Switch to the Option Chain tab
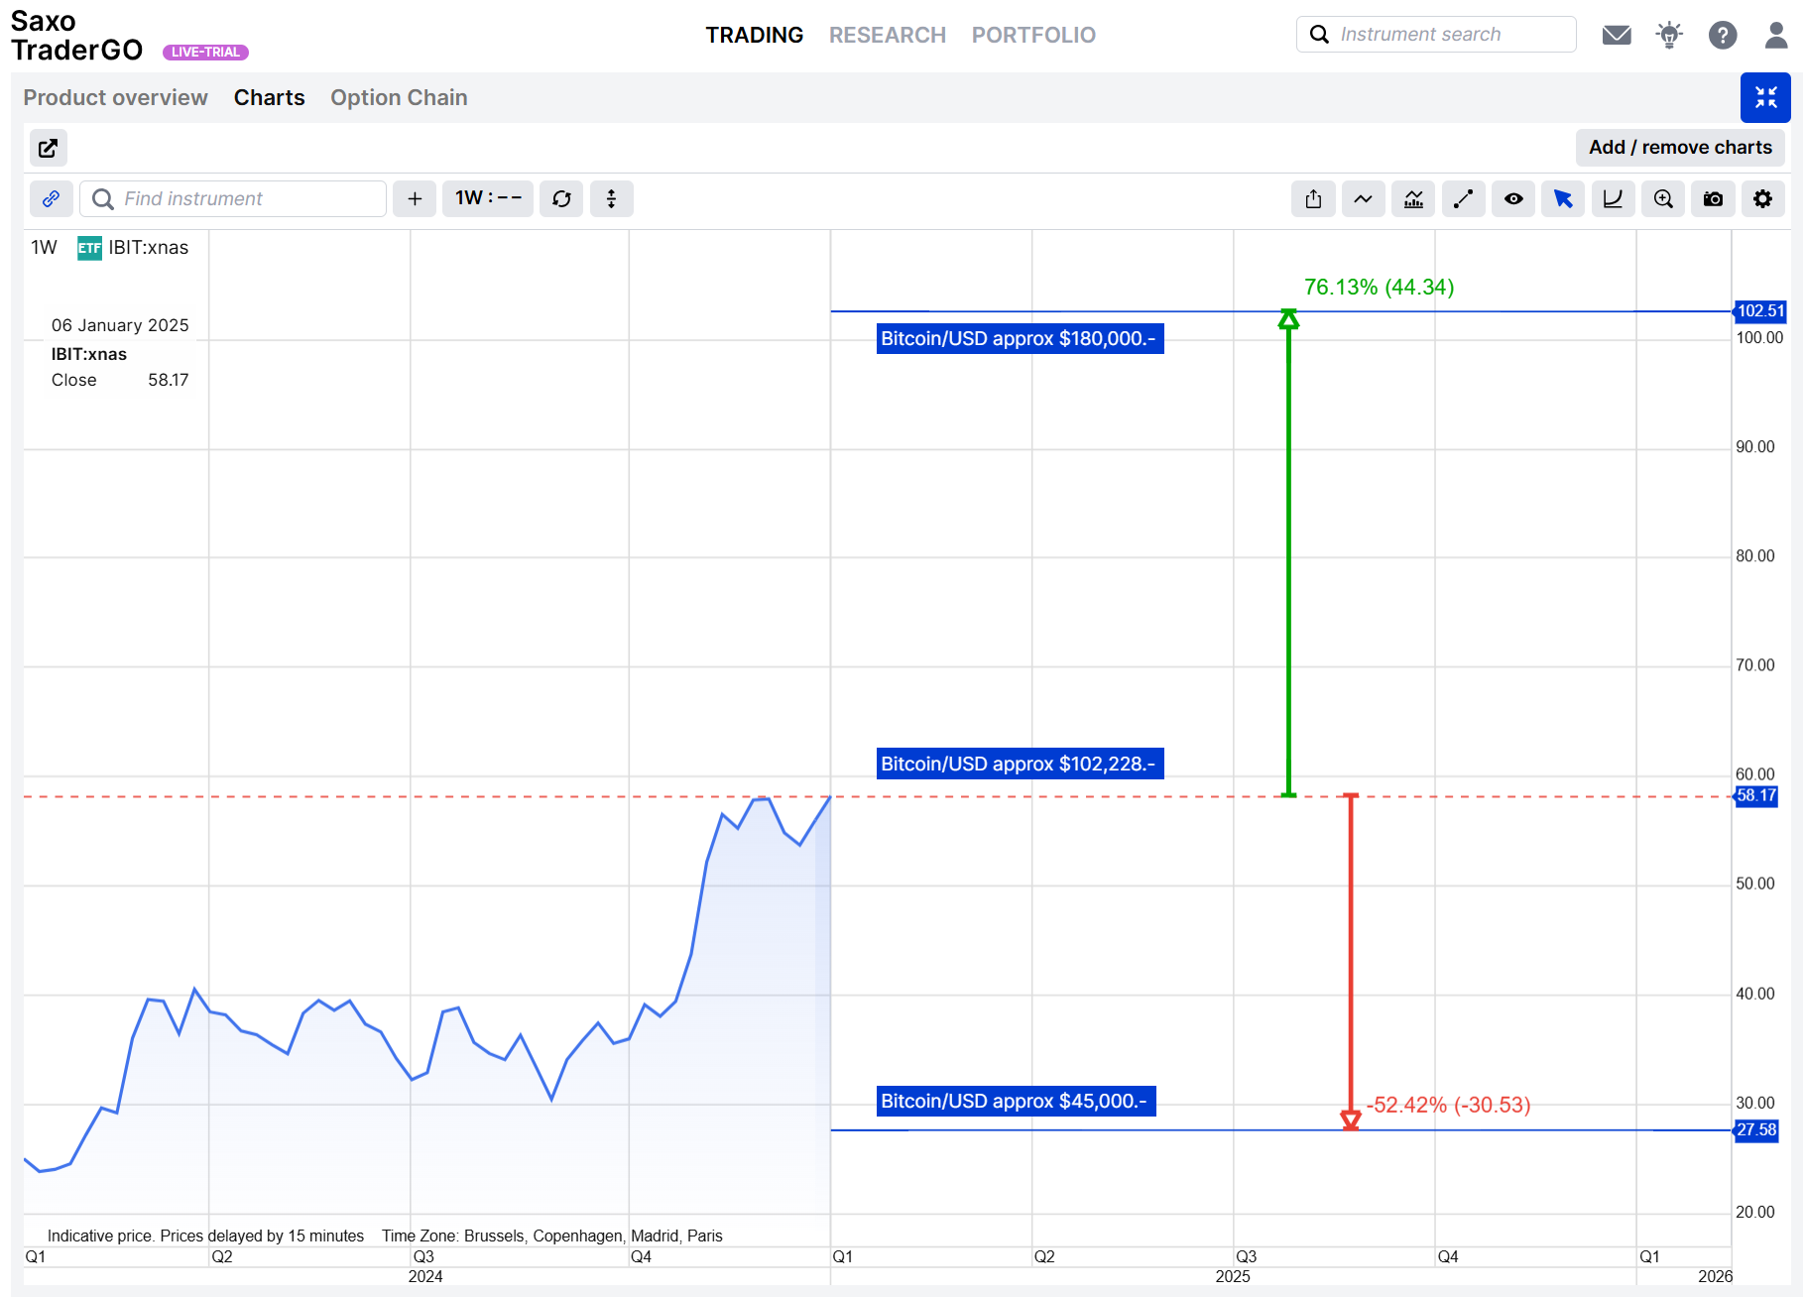The height and width of the screenshot is (1297, 1806). pos(399,97)
